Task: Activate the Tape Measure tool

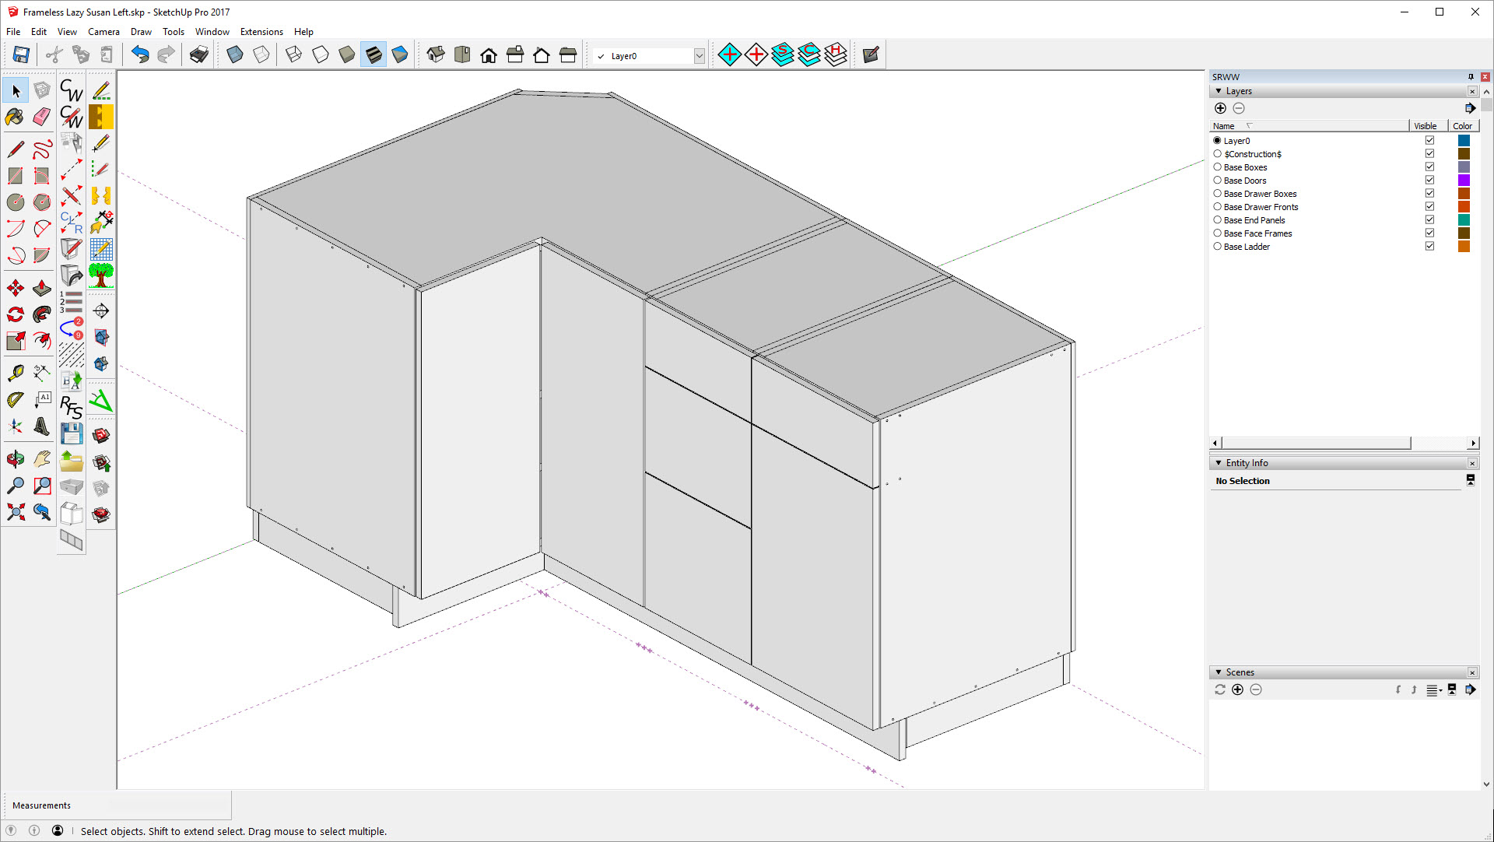Action: pos(14,371)
